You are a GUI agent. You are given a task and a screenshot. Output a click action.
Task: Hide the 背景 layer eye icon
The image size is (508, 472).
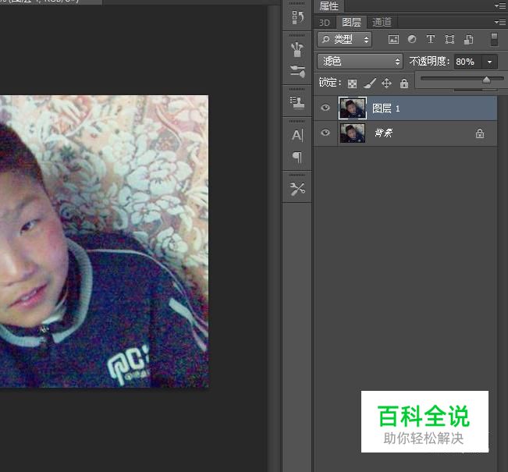(325, 133)
